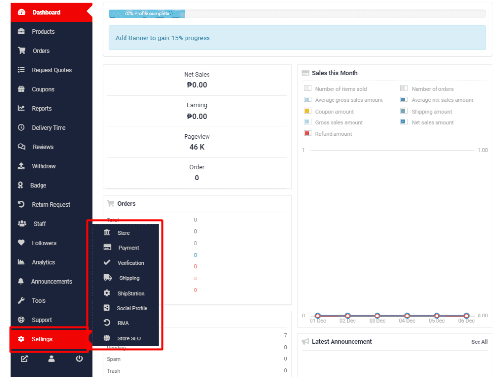
Task: Toggle the Number of items sold legend checkbox
Action: [x=308, y=89]
